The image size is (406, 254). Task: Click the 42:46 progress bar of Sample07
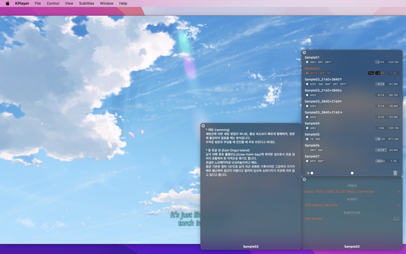tap(381, 161)
